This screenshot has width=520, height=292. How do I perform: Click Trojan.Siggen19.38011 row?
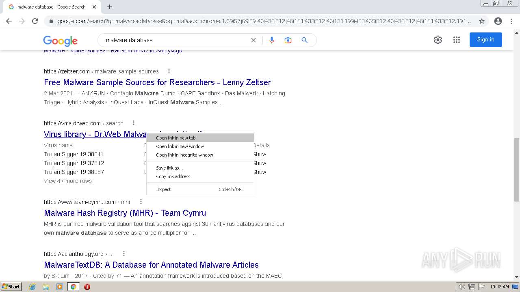[74, 154]
